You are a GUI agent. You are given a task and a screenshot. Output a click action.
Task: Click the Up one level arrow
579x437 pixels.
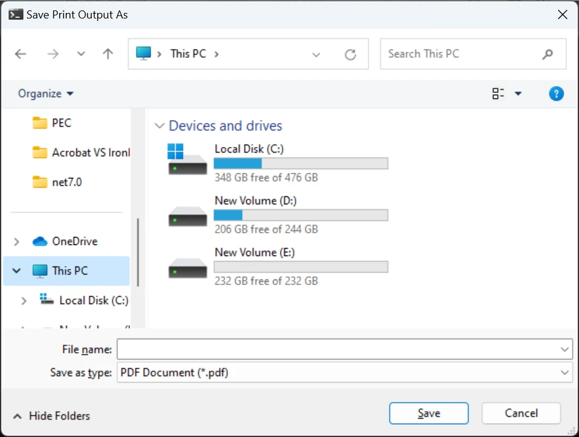click(x=108, y=54)
